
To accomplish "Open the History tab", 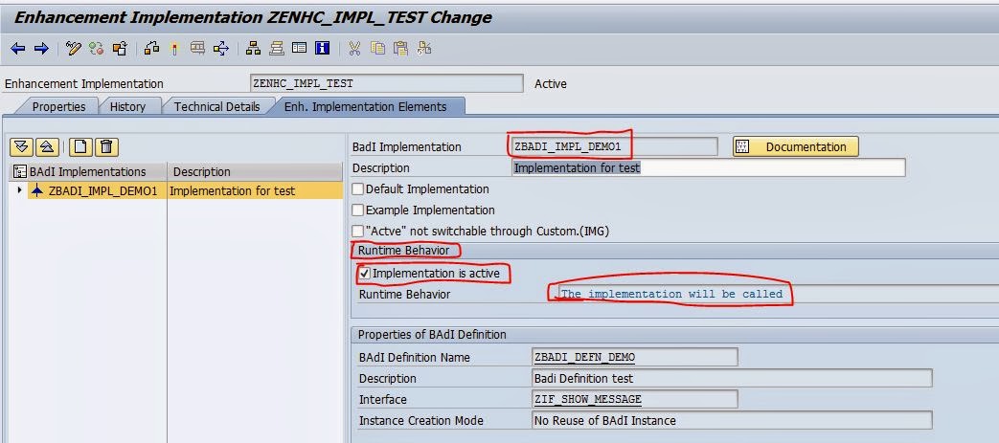I will click(x=127, y=106).
